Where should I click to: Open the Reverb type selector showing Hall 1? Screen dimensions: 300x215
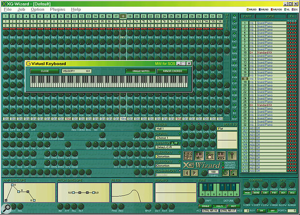coord(168,129)
